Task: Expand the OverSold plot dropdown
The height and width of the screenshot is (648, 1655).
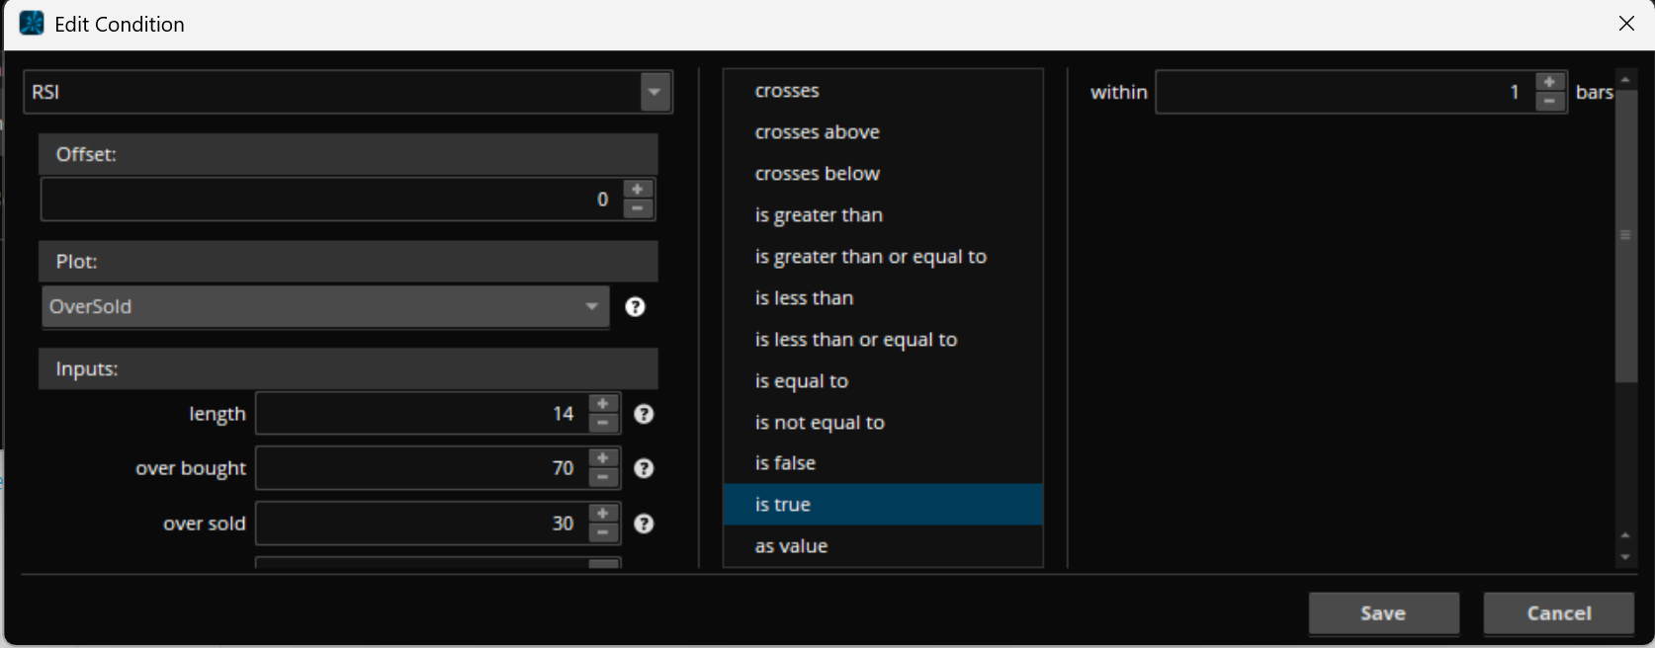Action: pos(591,306)
